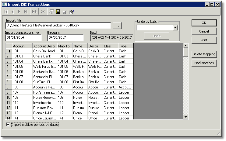Click the Delete Mapping button

(x=204, y=54)
